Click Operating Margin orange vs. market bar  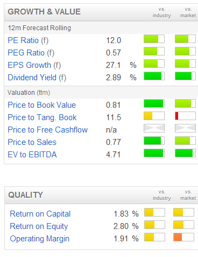[183, 237]
